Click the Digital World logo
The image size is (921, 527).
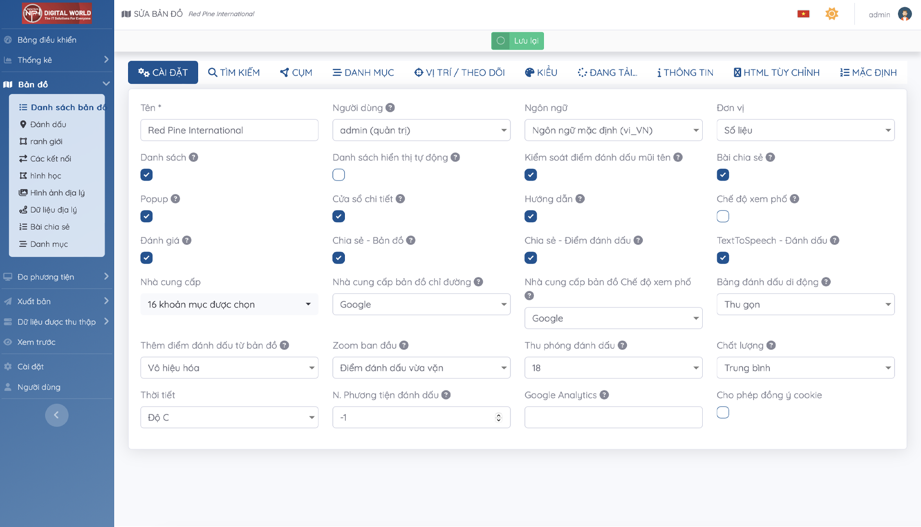[57, 13]
